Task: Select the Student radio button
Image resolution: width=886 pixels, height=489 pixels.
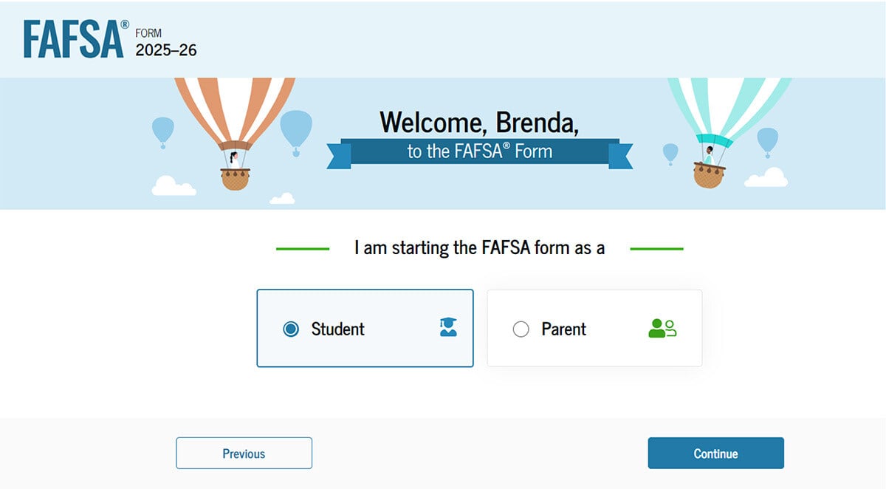Action: pos(292,328)
